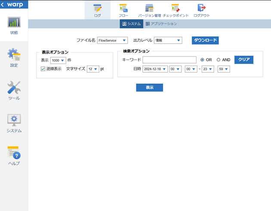This screenshot has height=211, width=271.
Task: Open the チェックポイント icon
Action: tap(176, 8)
